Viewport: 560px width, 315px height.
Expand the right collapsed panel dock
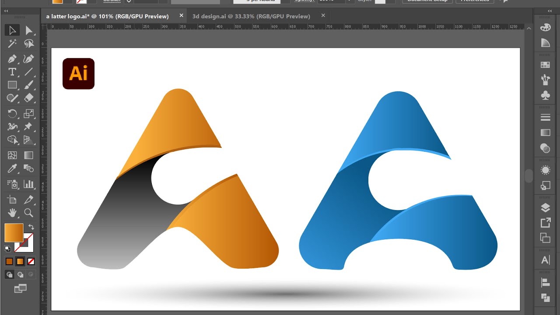[549, 11]
